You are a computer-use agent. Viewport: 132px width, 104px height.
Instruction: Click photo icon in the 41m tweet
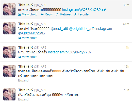pos(20,38)
